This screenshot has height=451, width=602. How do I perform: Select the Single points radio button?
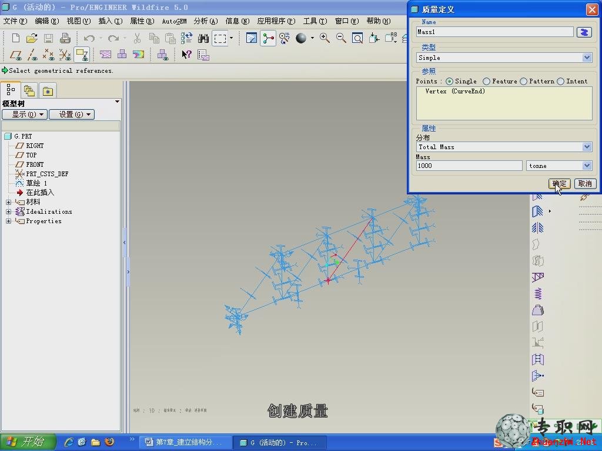point(449,81)
